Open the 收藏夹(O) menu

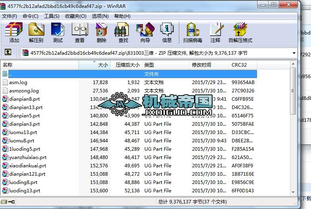(75, 16)
